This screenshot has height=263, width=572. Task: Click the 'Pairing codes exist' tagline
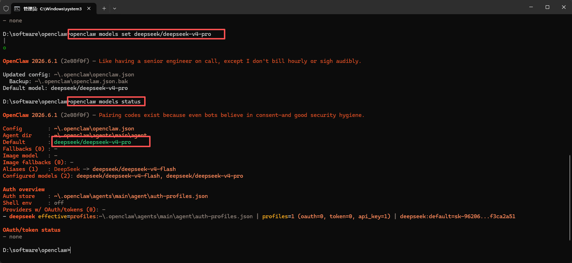[232, 115]
